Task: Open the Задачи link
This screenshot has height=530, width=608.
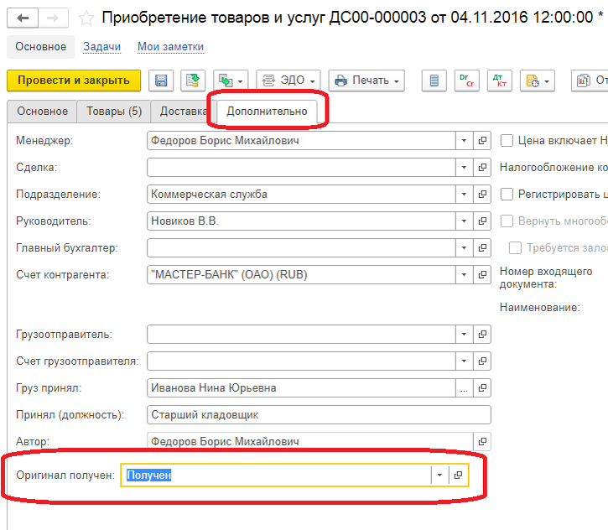Action: click(102, 47)
